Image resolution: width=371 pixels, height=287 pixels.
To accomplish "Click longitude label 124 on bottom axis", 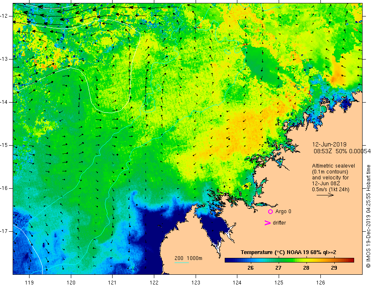I will coord(237,282).
